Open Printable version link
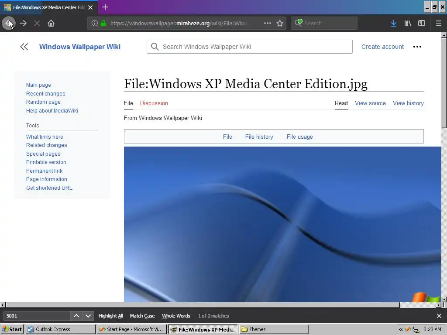 point(46,162)
